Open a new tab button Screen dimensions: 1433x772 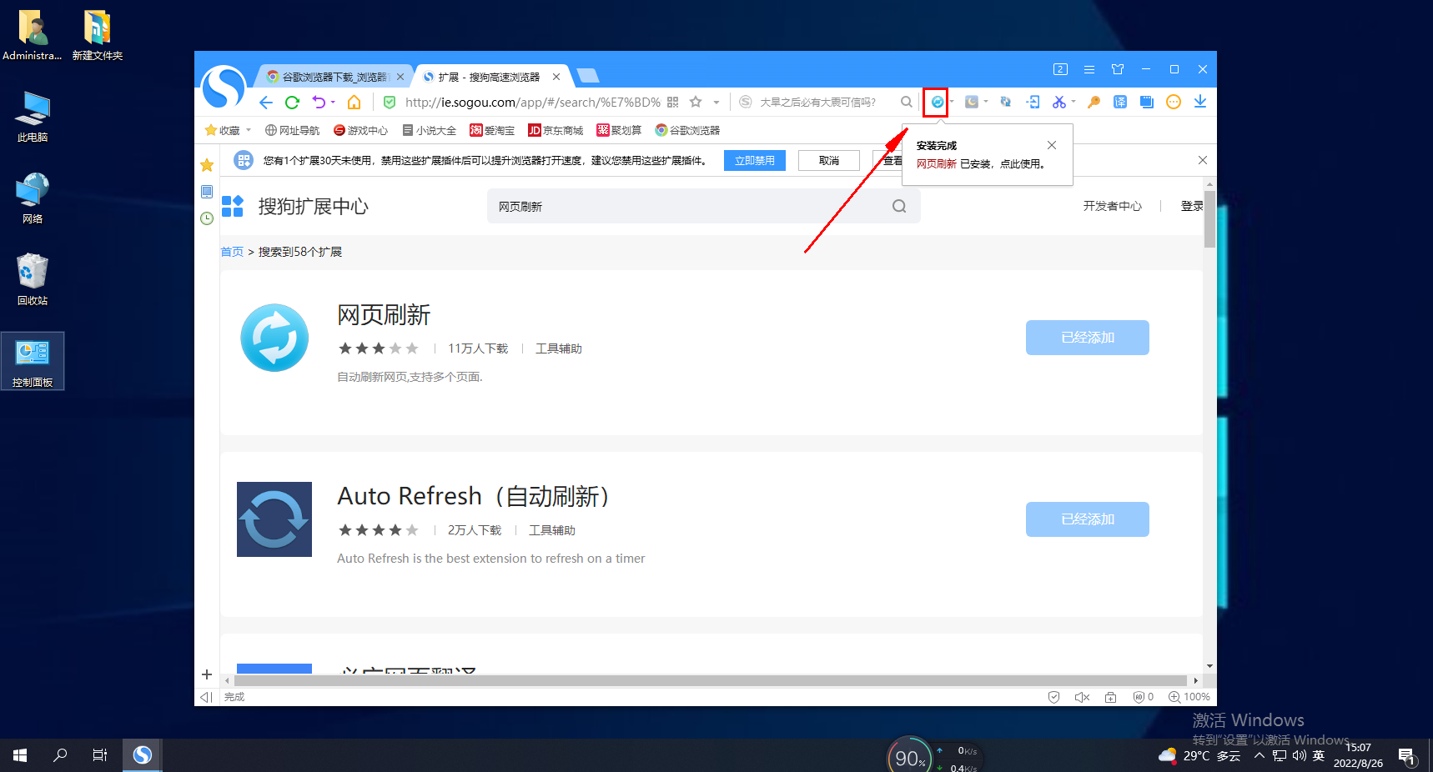[588, 76]
